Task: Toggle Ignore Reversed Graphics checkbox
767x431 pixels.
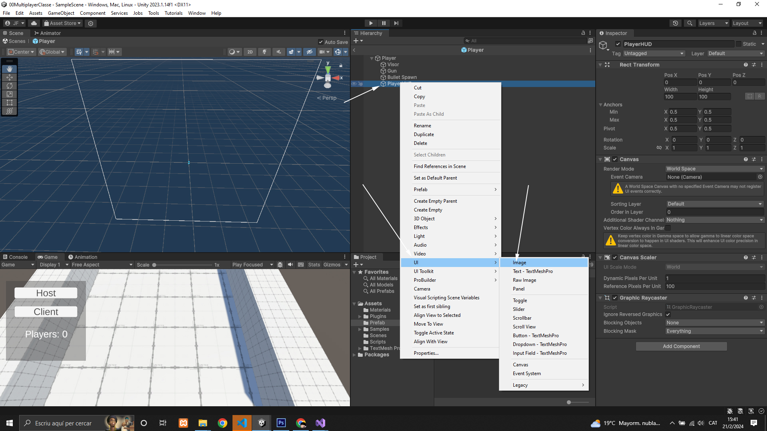Action: point(668,314)
